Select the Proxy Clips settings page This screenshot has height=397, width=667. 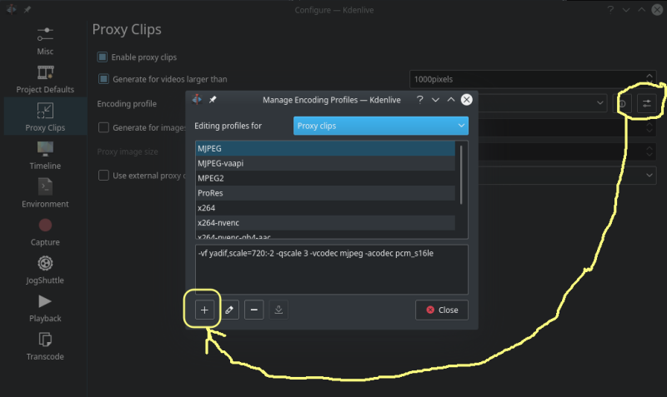point(45,117)
